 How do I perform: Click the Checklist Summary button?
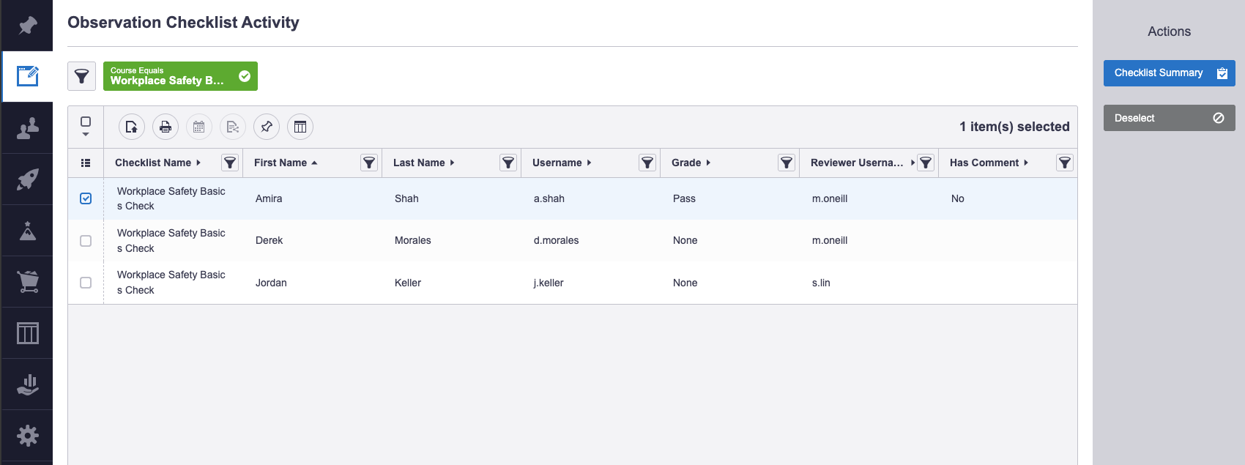(x=1169, y=73)
